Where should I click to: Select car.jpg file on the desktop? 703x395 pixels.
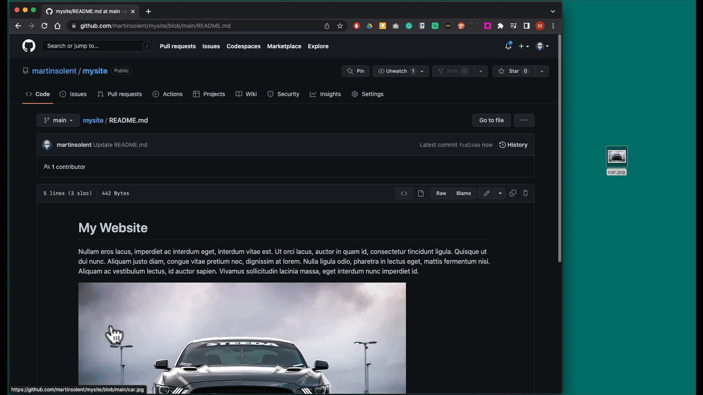click(x=616, y=158)
